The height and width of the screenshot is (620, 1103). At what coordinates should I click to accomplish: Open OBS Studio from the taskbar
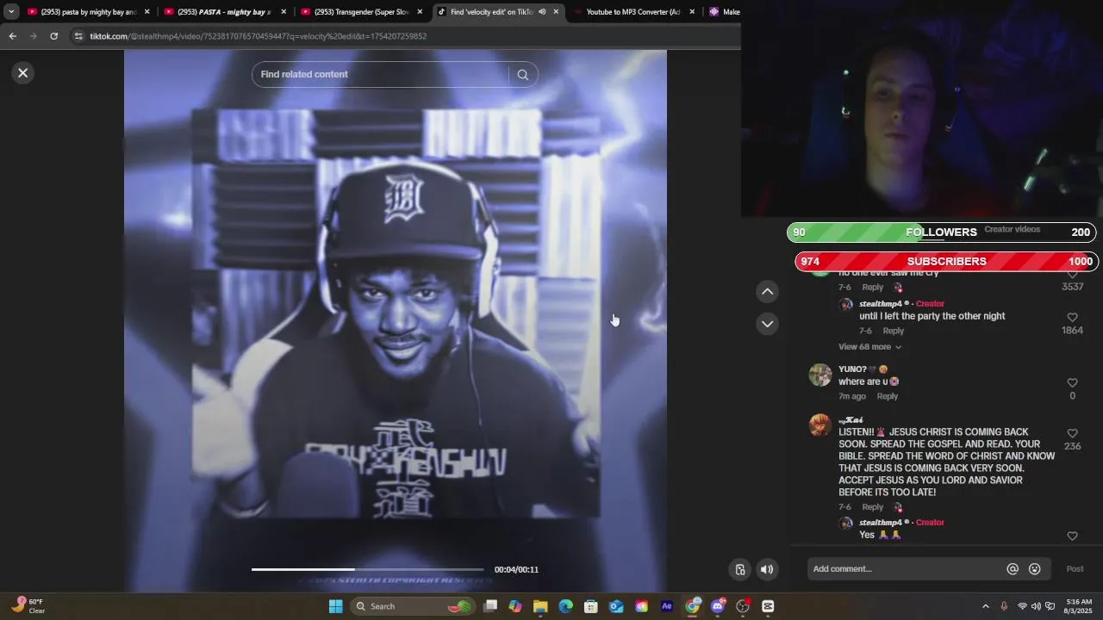(x=743, y=606)
